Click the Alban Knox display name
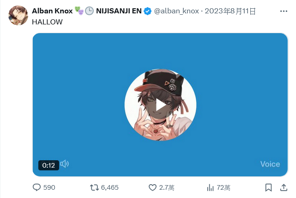 [x=52, y=11]
